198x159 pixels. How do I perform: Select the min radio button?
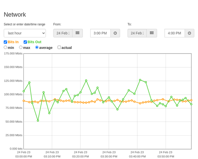(x=6, y=47)
